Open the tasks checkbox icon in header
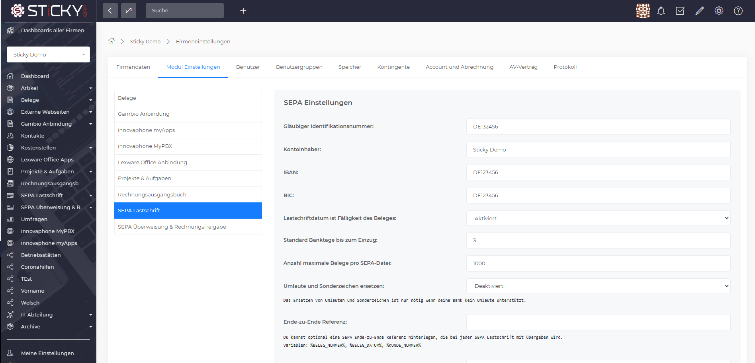The image size is (755, 363). point(680,11)
